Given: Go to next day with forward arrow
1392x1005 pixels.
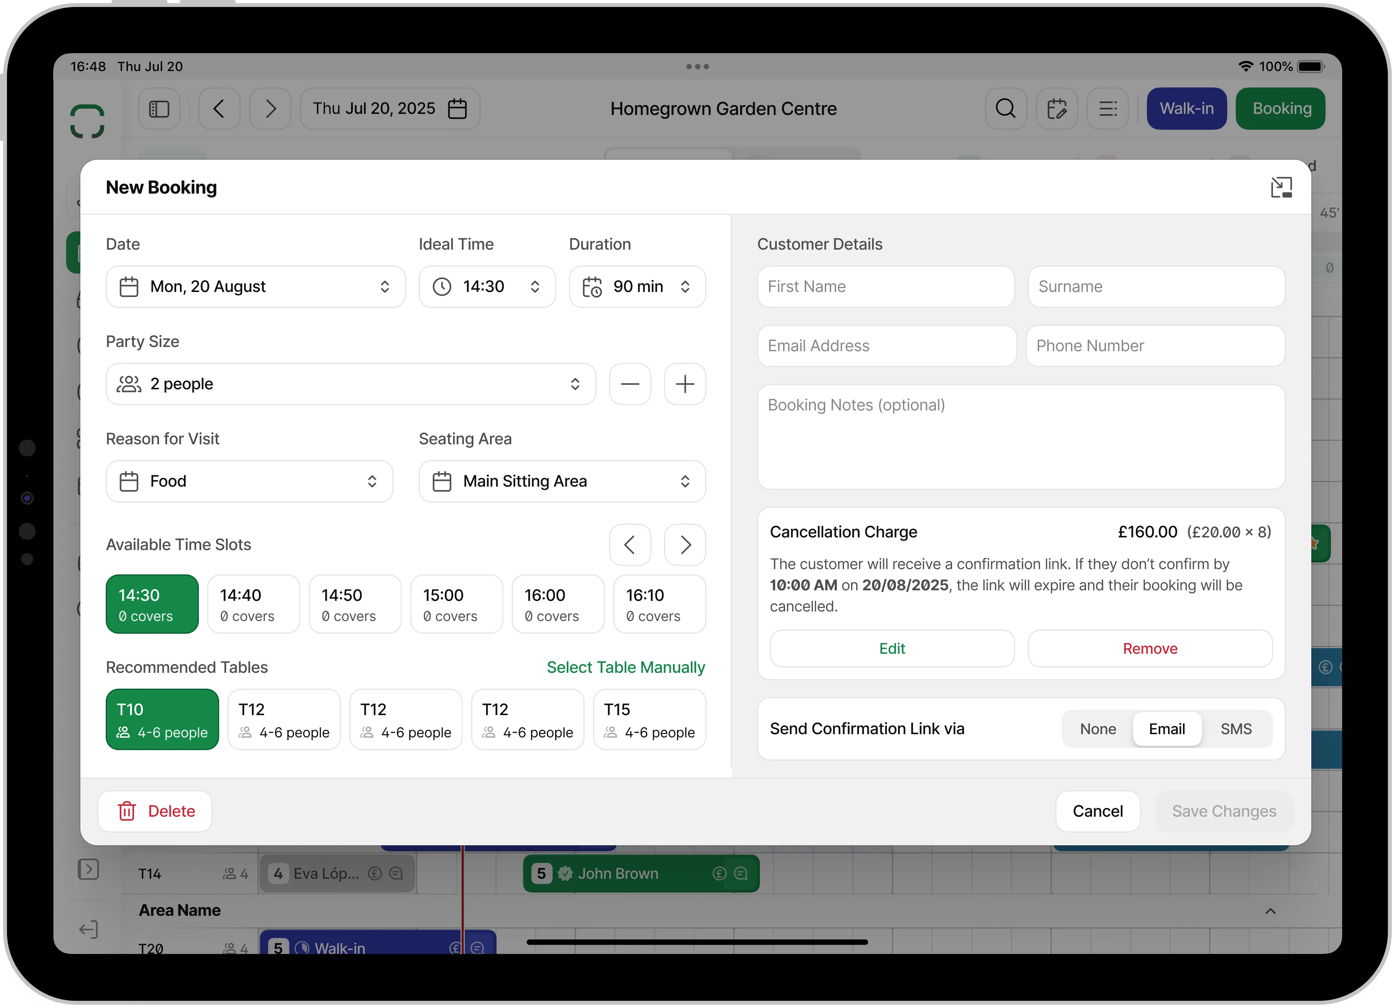Looking at the screenshot, I should tap(270, 109).
